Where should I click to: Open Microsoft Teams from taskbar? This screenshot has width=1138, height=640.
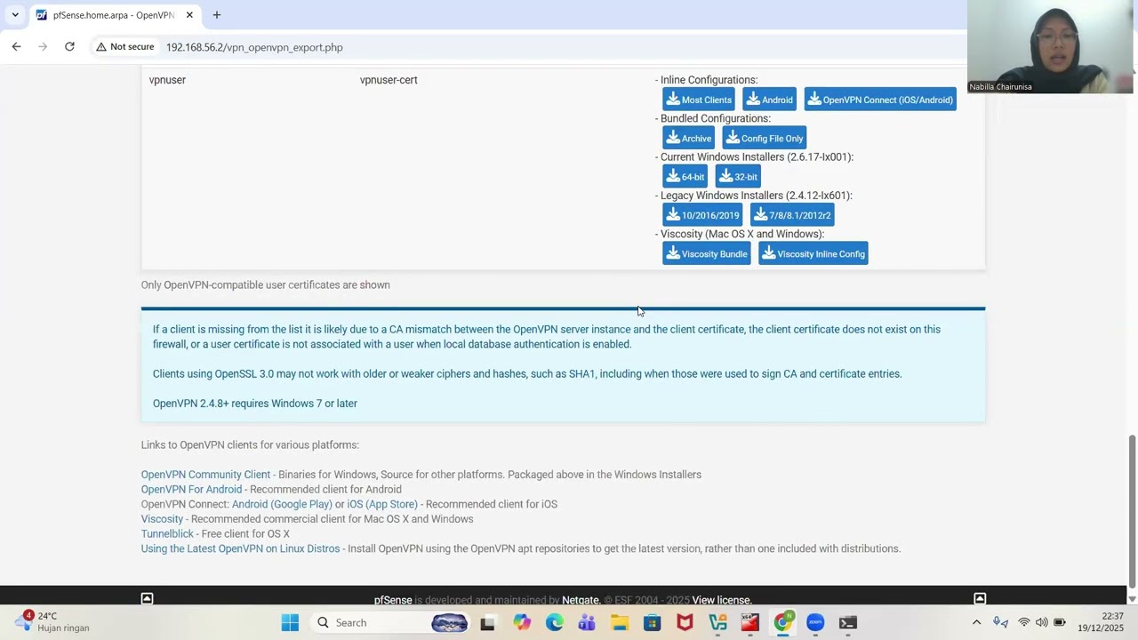tap(587, 623)
